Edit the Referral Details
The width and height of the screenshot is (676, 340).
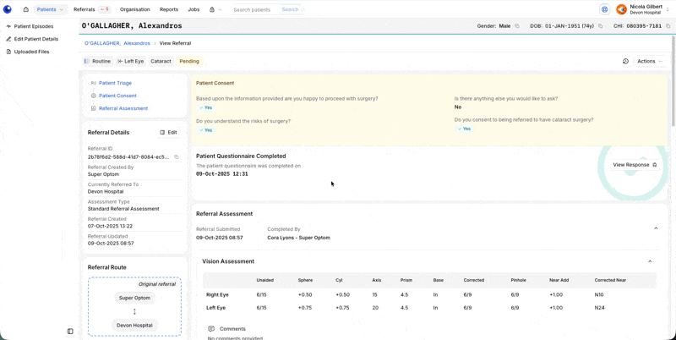[x=168, y=133]
